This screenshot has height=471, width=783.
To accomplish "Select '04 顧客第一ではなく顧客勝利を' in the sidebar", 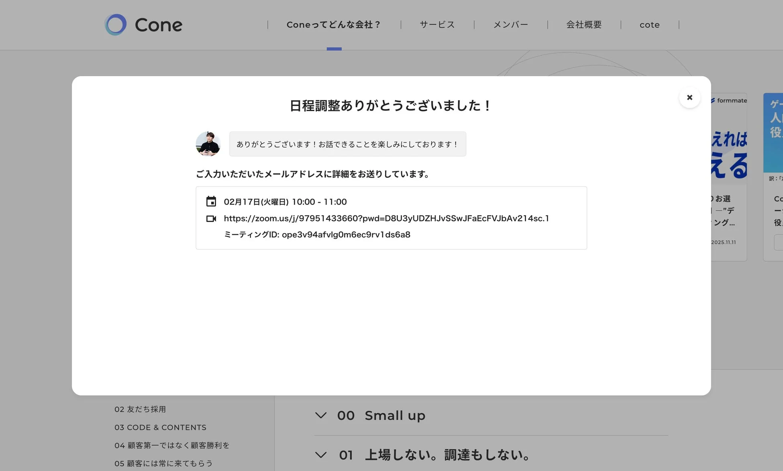I will click(x=172, y=445).
